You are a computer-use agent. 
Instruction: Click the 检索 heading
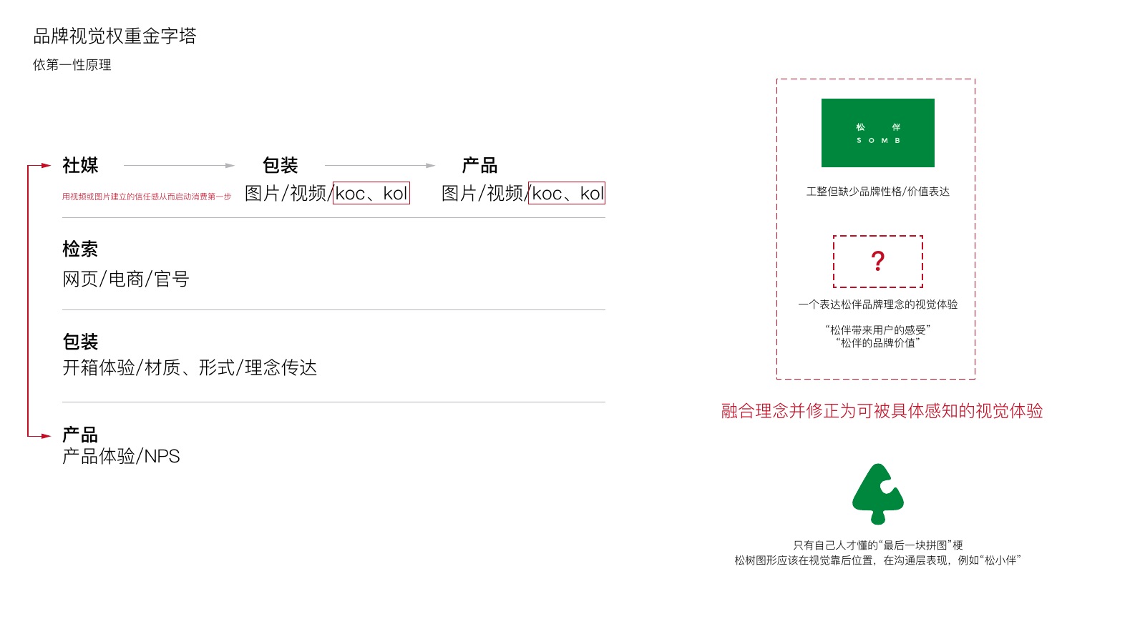(80, 249)
